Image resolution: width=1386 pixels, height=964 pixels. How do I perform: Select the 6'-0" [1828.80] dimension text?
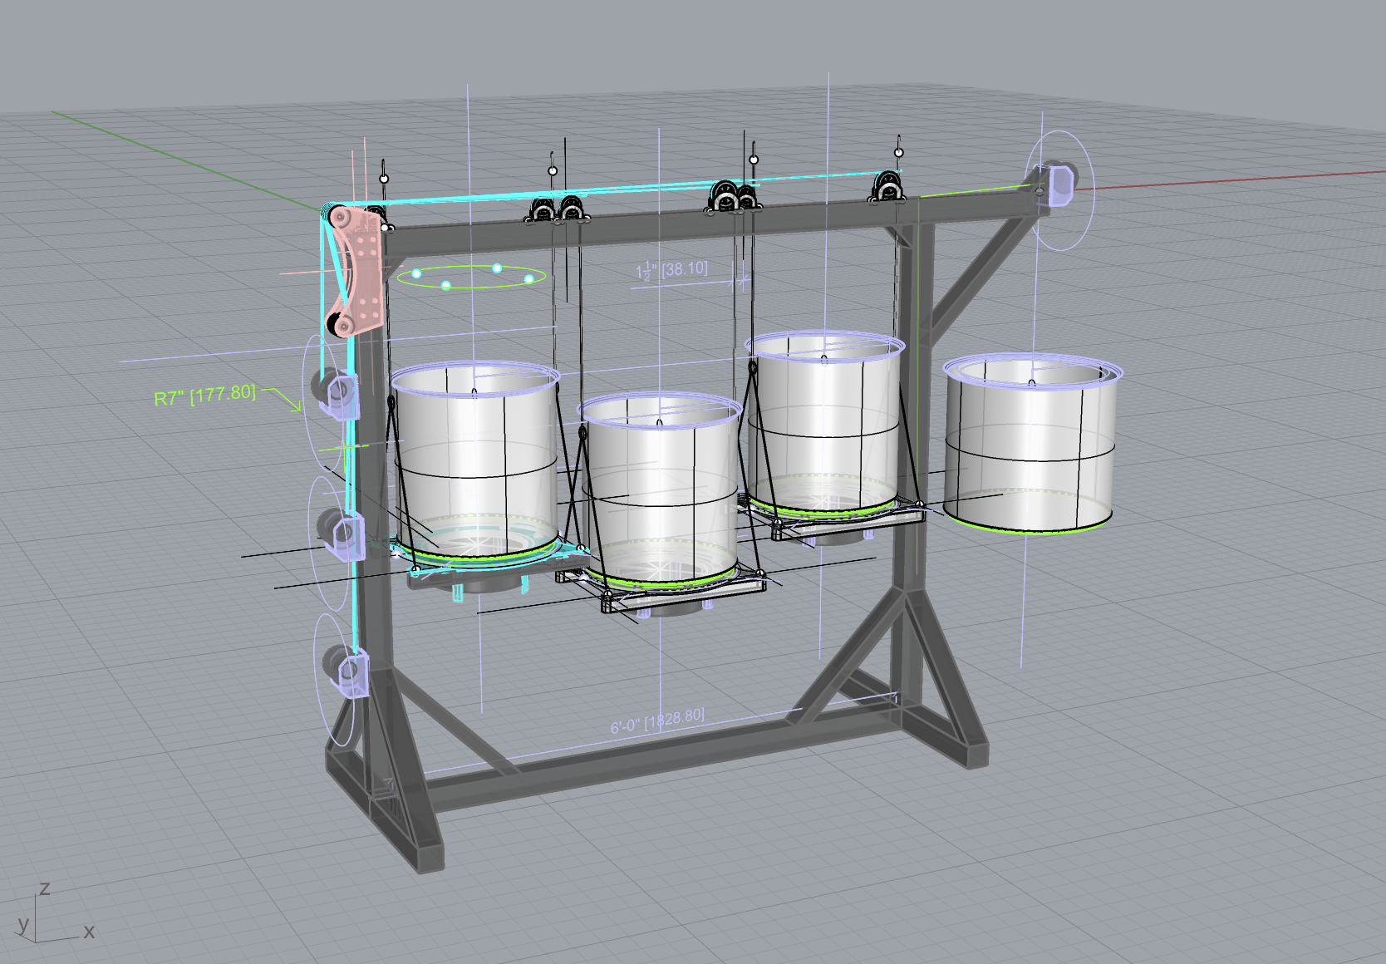pyautogui.click(x=657, y=721)
